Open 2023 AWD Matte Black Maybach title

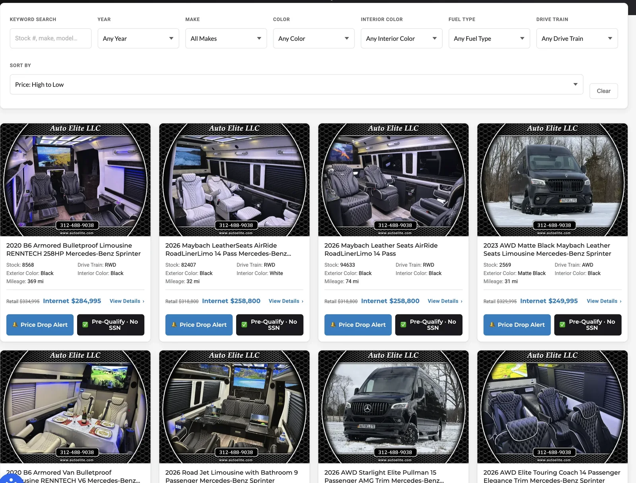[x=547, y=250]
